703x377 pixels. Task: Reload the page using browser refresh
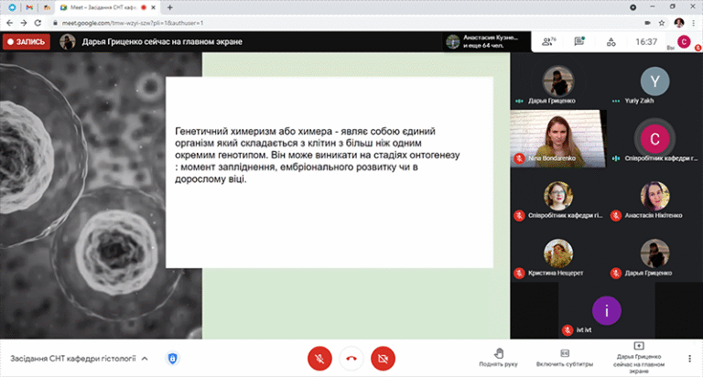[x=38, y=21]
